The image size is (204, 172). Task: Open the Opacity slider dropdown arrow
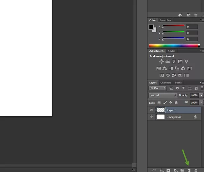[x=201, y=95]
